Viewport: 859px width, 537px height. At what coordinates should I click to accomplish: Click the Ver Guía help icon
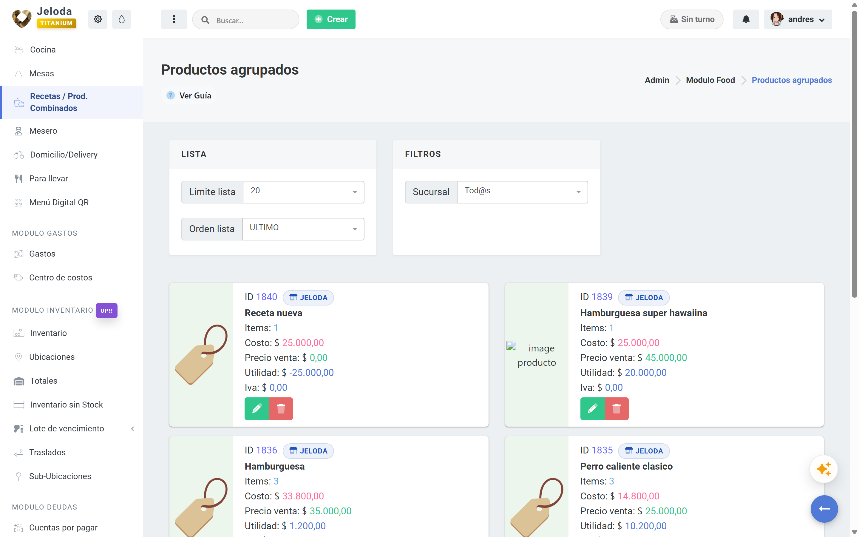pyautogui.click(x=170, y=95)
